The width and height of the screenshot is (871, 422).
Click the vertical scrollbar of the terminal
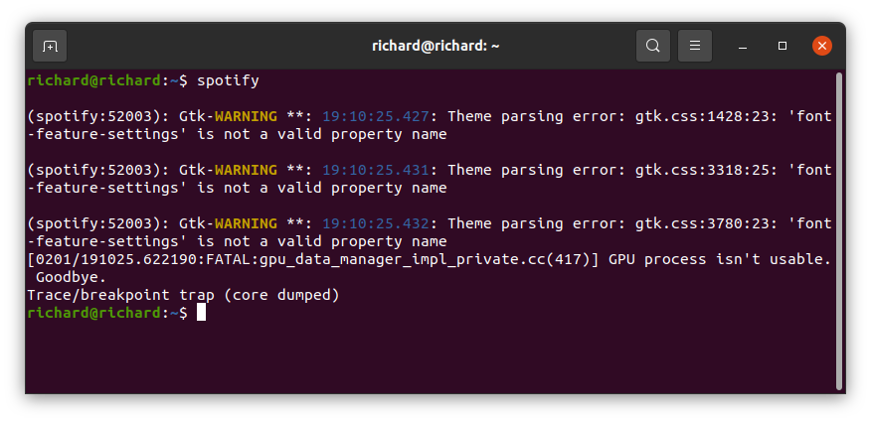839,230
